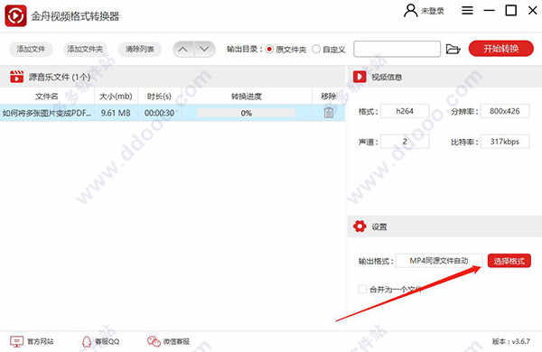The image size is (542, 352).
Task: Click 微信客服 link text
Action: pyautogui.click(x=177, y=342)
